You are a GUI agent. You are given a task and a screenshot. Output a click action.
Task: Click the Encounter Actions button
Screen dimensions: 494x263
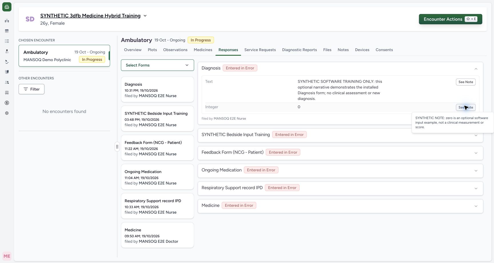(x=451, y=19)
